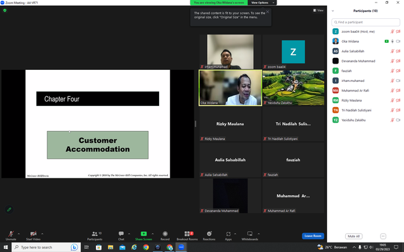Click Start Video camera icon
The image size is (404, 252).
coord(33,234)
